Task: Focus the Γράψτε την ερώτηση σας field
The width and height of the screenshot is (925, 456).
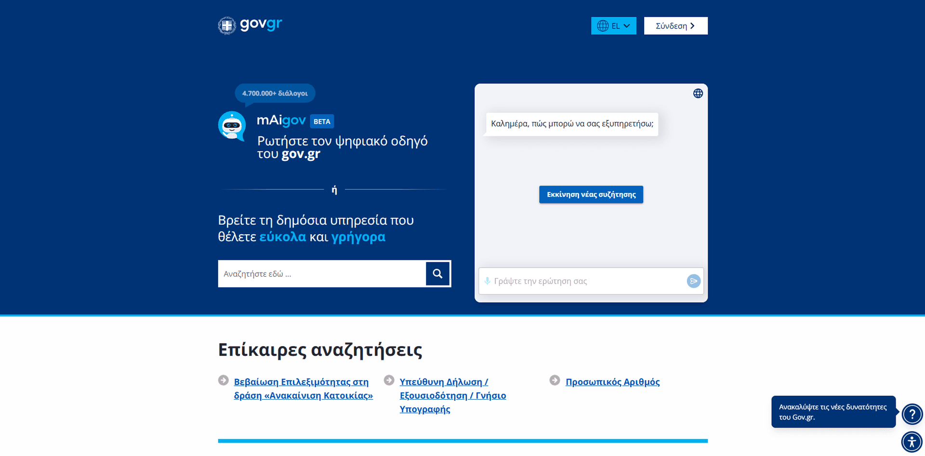Action: point(591,281)
